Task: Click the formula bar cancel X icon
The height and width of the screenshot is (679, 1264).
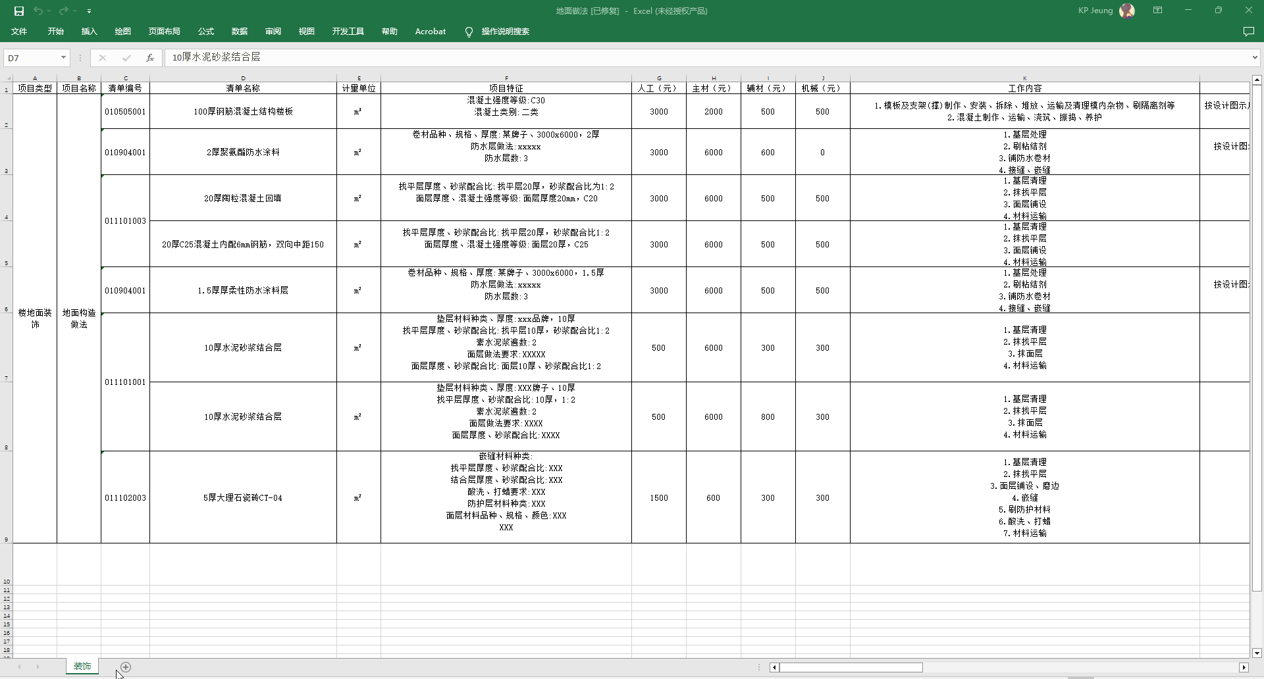Action: click(x=103, y=58)
